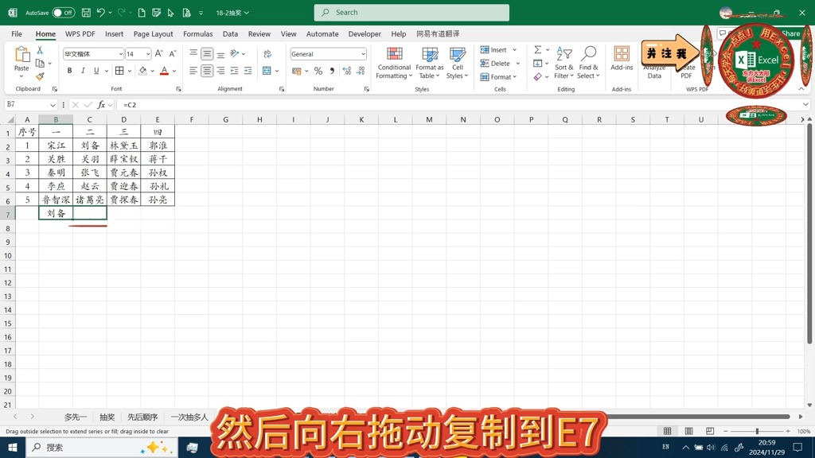815x458 pixels.
Task: Toggle Bold formatting
Action: (x=71, y=71)
